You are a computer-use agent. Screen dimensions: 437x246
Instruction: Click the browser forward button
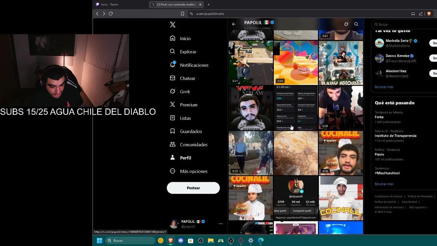point(104,14)
